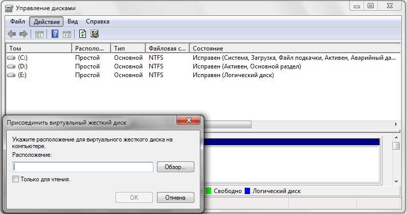Viewport: 407px width, 214px height.
Task: Click the 'Расположение' path input field
Action: coord(83,167)
